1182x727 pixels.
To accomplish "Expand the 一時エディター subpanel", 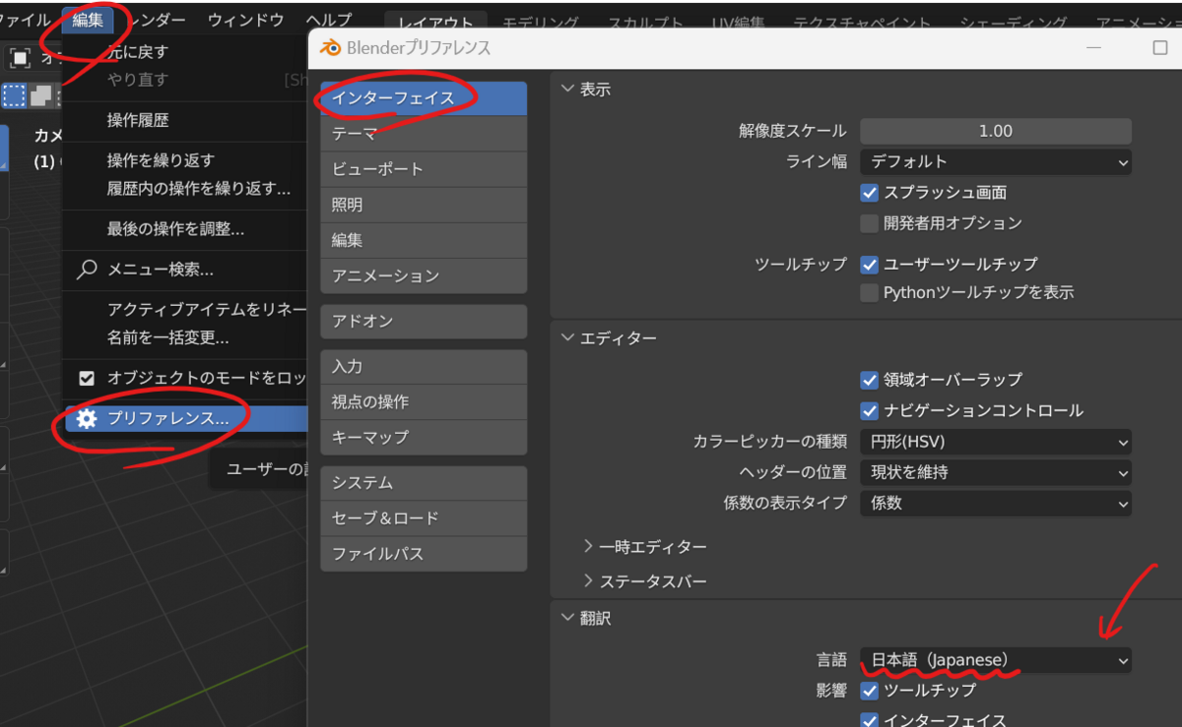I will tap(588, 546).
